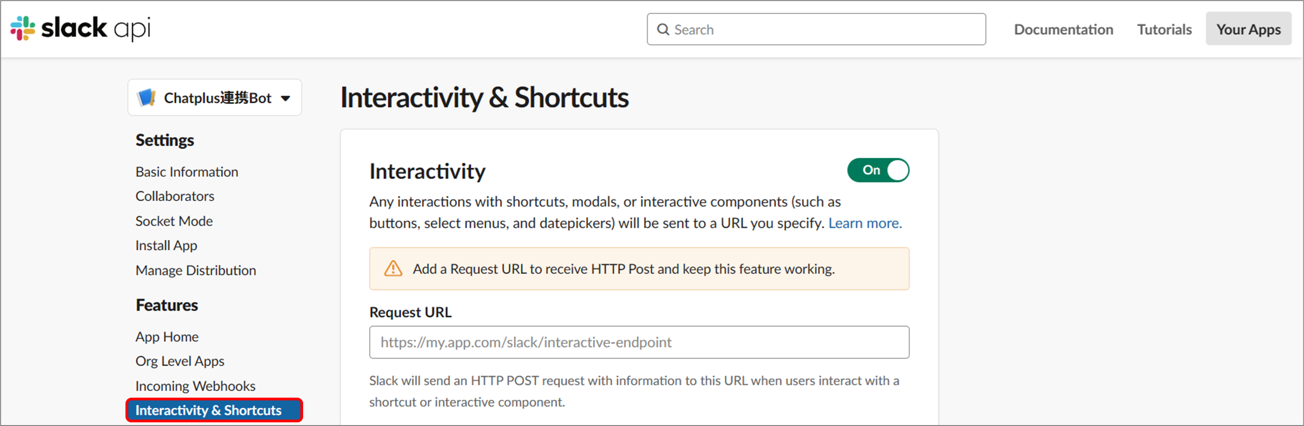Open Basic Information settings

coord(187,172)
